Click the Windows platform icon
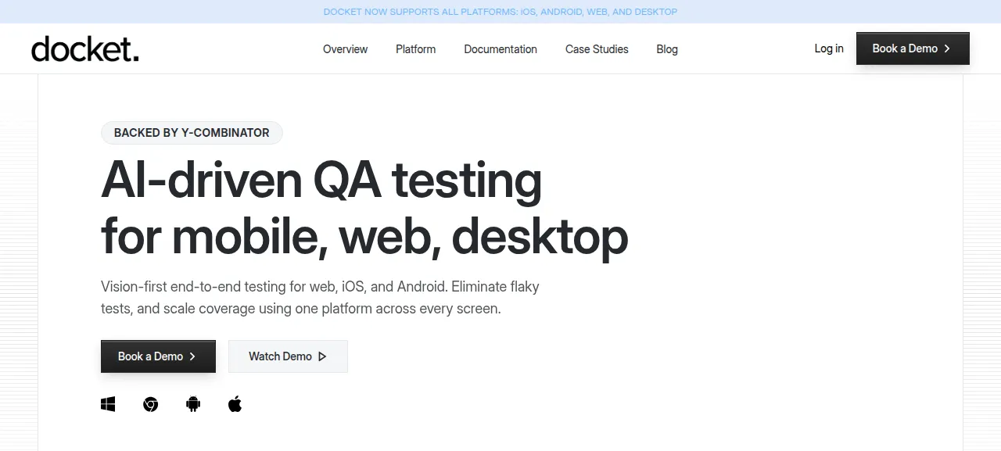Screen dimensions: 1001x451 point(108,404)
